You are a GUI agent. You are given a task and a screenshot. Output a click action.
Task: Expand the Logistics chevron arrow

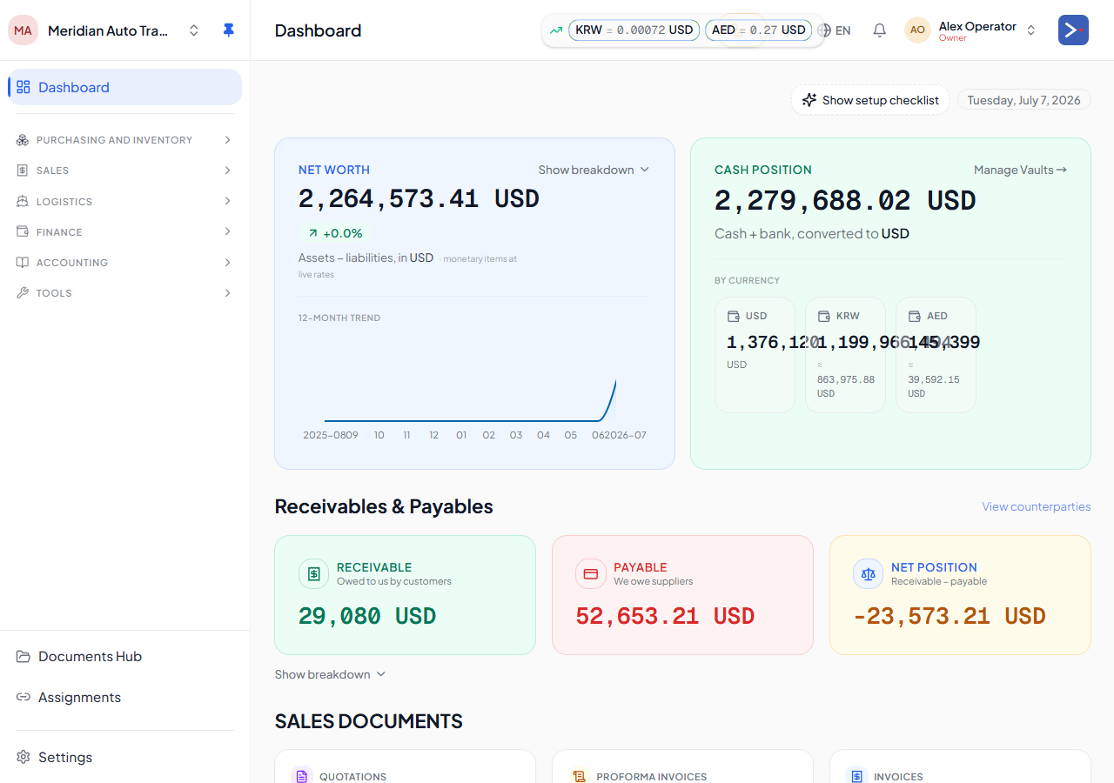[227, 201]
